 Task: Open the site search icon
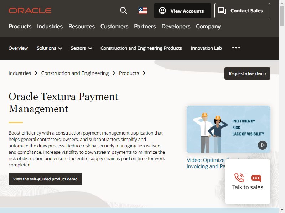(x=123, y=11)
